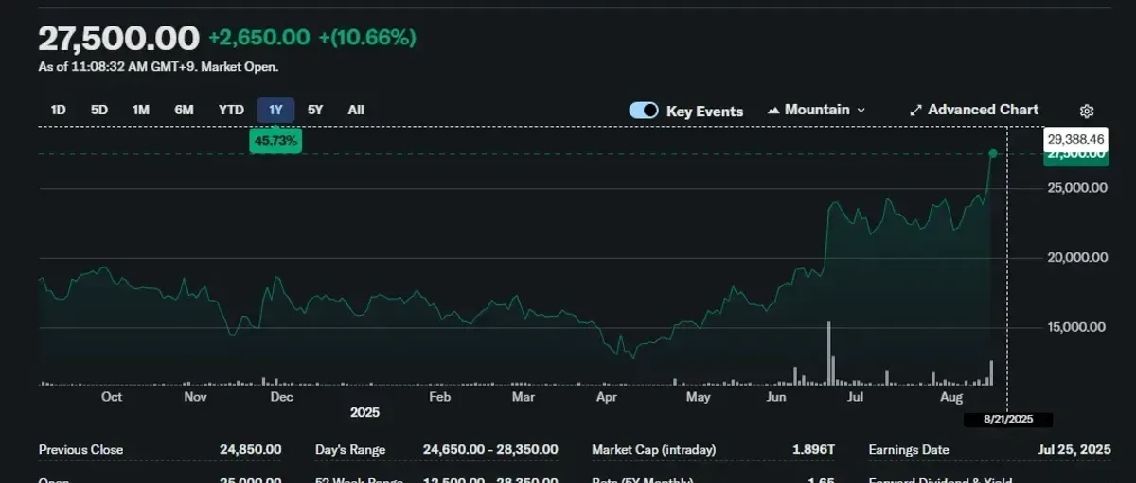Click the Nov month axis label

pos(196,397)
